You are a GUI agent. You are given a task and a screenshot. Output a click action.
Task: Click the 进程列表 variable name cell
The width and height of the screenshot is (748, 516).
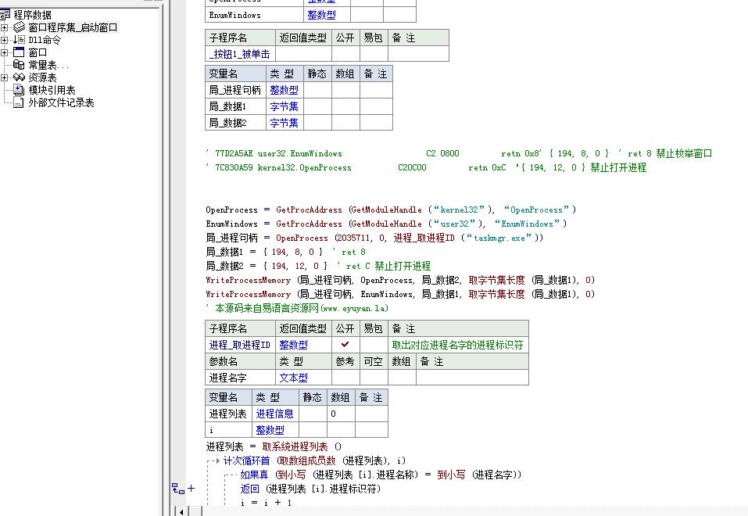(228, 414)
